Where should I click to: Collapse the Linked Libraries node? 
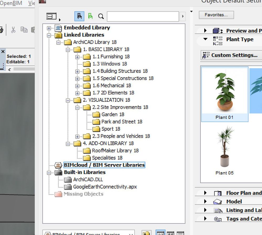[x=49, y=35]
